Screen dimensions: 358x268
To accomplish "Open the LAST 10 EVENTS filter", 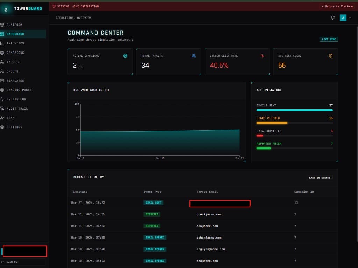I will click(x=320, y=178).
